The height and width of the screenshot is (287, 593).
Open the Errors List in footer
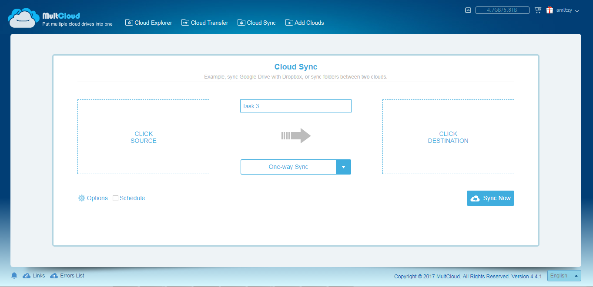click(x=67, y=276)
